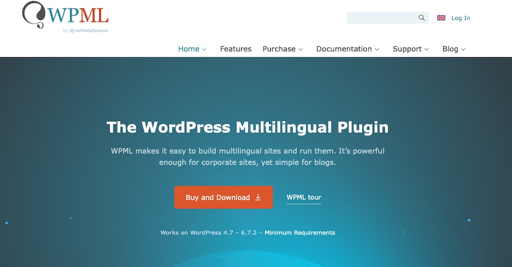Click the WPML logo

pyautogui.click(x=66, y=15)
